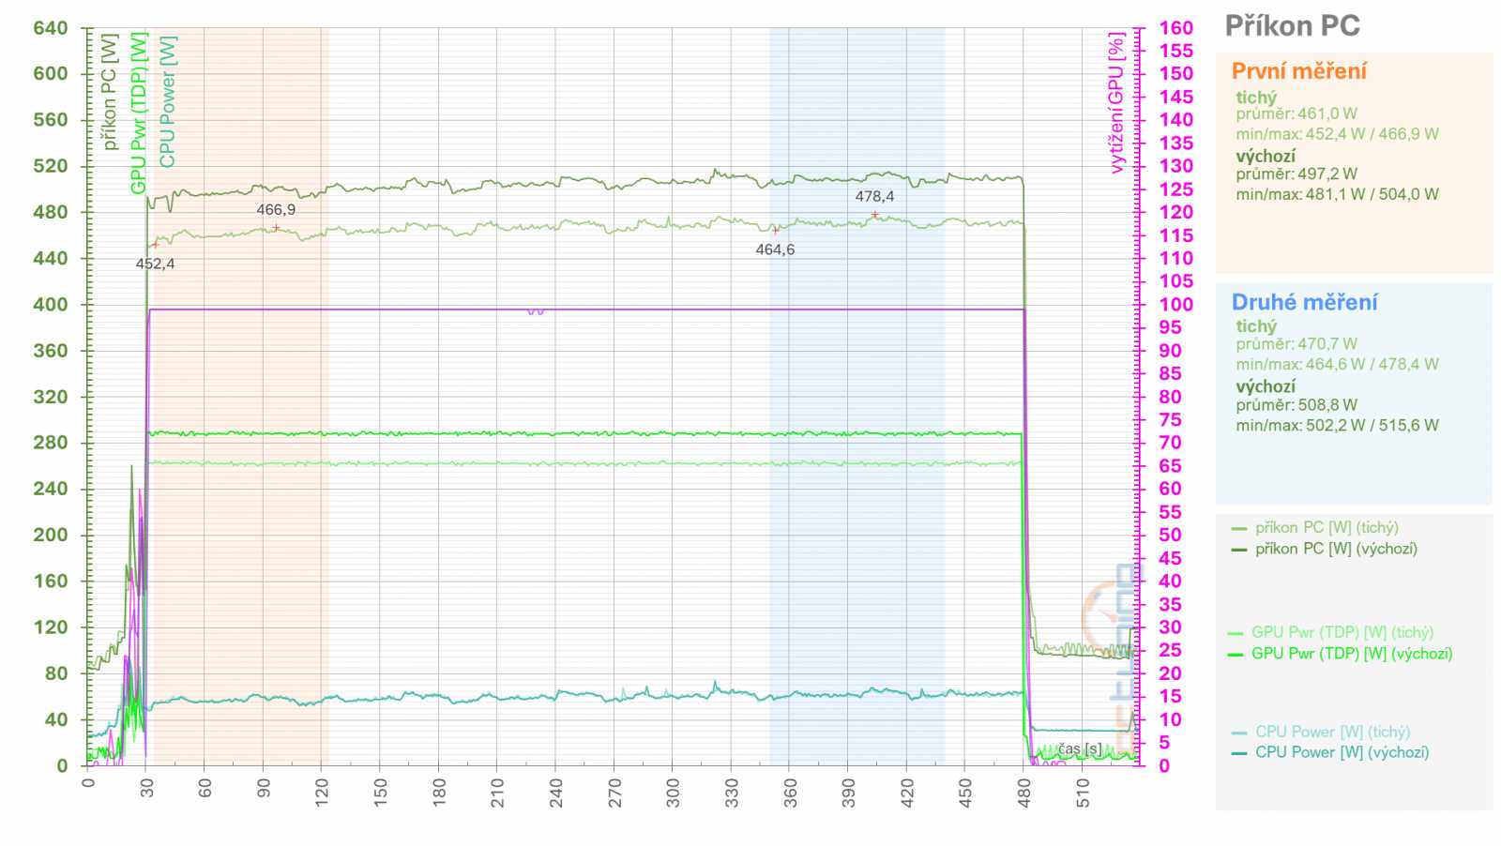Click the purple GPU utilization line dip
Screen dimensions: 1501x846
[x=536, y=311]
